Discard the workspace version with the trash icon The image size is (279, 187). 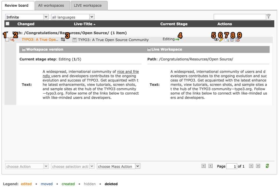(232, 40)
